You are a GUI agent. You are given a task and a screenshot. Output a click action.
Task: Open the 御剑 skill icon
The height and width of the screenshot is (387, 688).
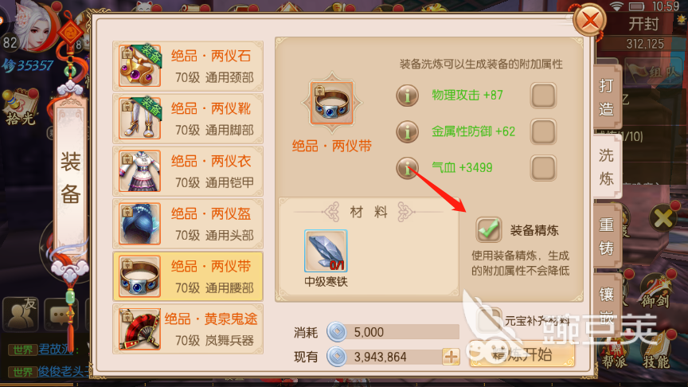655,290
